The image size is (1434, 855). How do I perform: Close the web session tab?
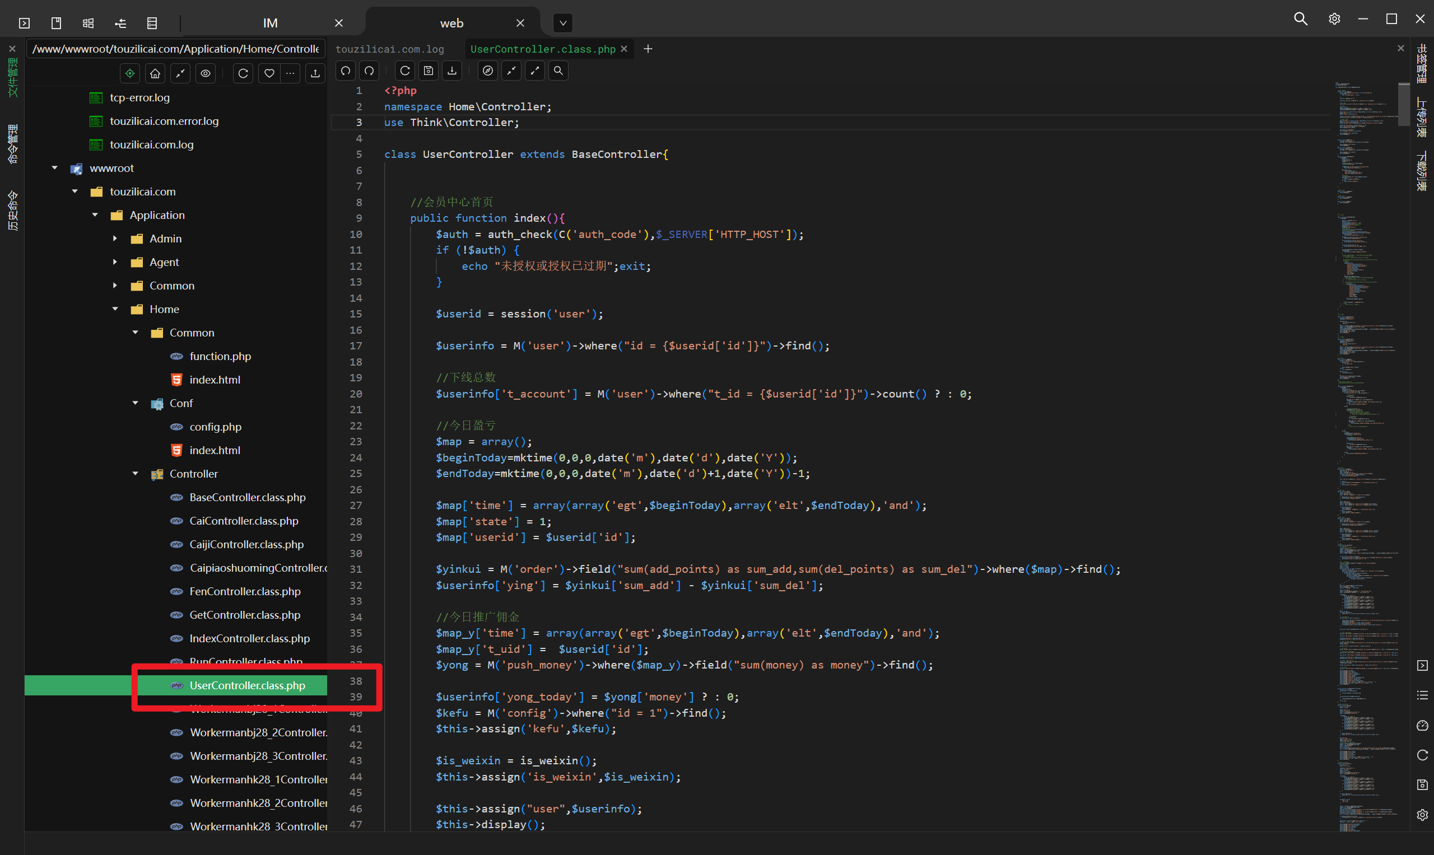[x=520, y=23]
